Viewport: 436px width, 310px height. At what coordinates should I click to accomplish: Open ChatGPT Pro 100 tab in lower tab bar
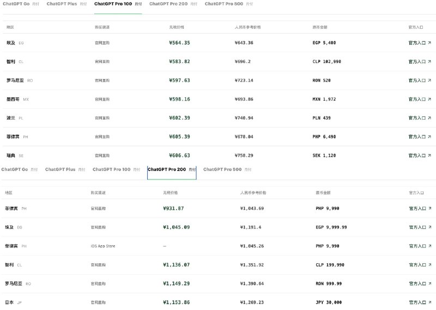pyautogui.click(x=116, y=169)
